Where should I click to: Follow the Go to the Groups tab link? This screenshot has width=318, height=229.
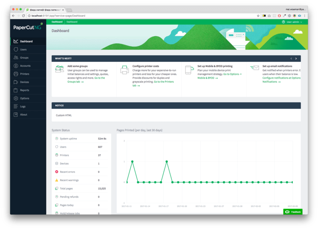click(86, 80)
